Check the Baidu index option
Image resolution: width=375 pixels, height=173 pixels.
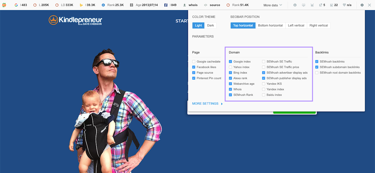click(x=264, y=95)
